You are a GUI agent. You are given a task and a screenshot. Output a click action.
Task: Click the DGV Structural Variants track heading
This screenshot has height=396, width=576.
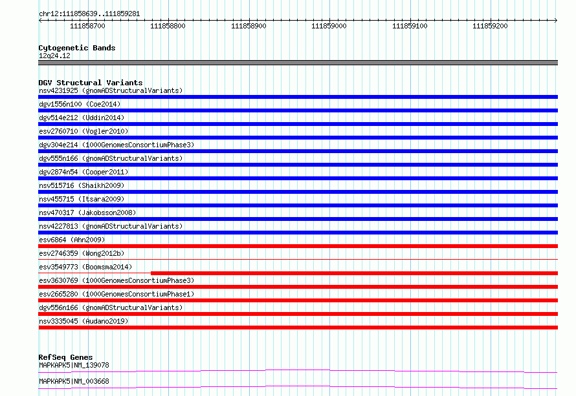[x=91, y=83]
